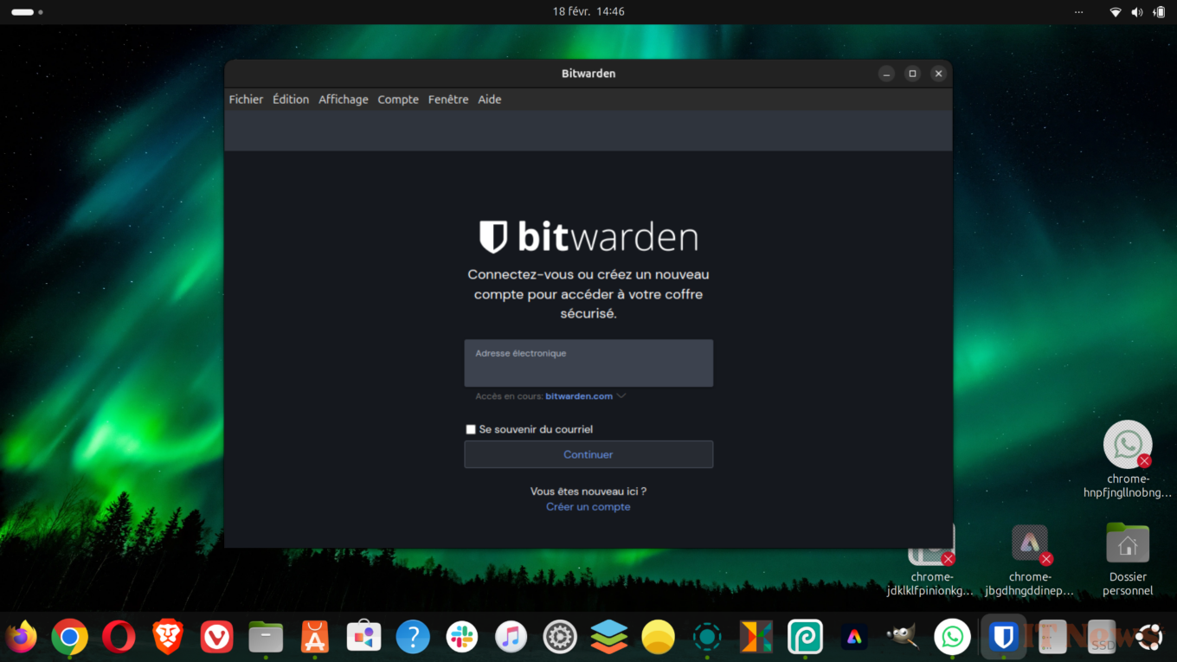Image resolution: width=1177 pixels, height=662 pixels.
Task: Click the volume icon in top bar
Action: [1136, 12]
